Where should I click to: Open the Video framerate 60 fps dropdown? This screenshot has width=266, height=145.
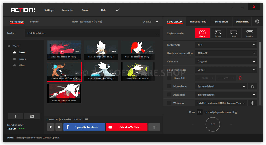226,70
